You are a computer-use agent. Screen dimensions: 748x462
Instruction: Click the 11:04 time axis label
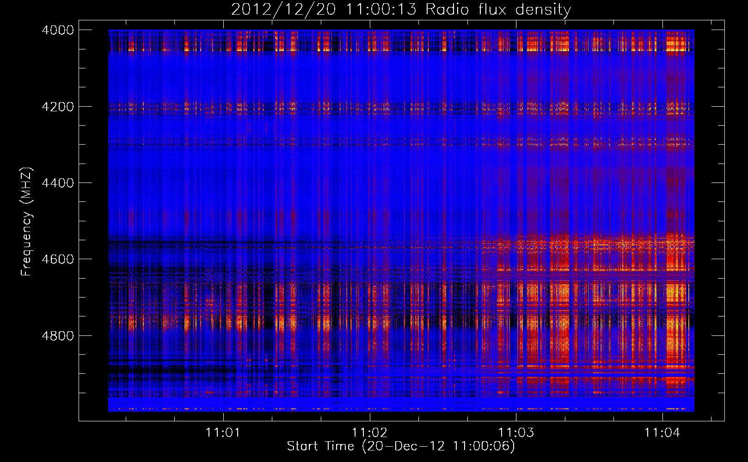pos(662,432)
